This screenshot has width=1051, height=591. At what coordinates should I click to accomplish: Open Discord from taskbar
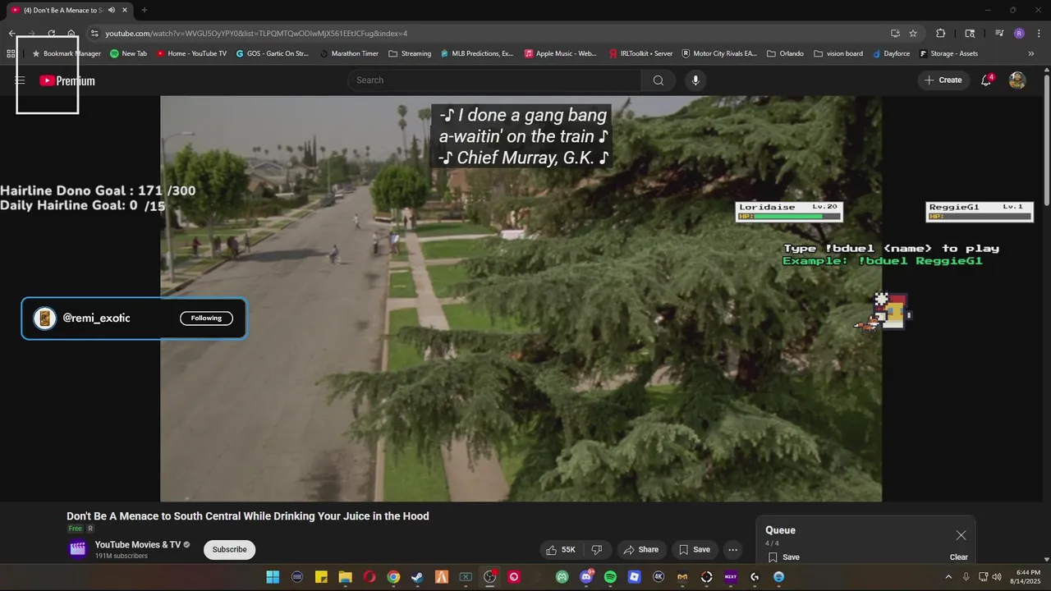pos(586,577)
